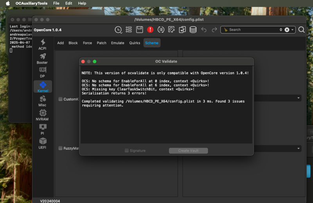Toggle the FuzzyMatch checkbox
The width and height of the screenshot is (313, 203).
60,148
